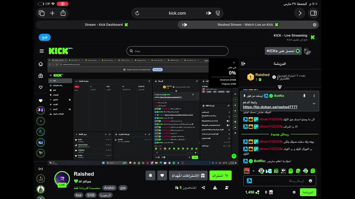Close the Raished Stream tab
This screenshot has width=355, height=199.
[315, 25]
